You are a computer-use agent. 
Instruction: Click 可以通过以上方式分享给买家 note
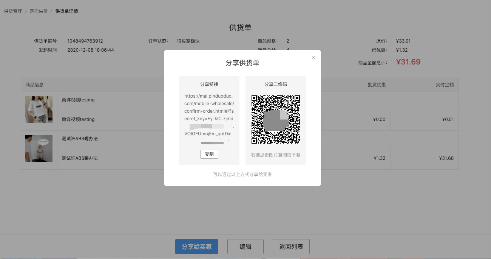(x=242, y=175)
